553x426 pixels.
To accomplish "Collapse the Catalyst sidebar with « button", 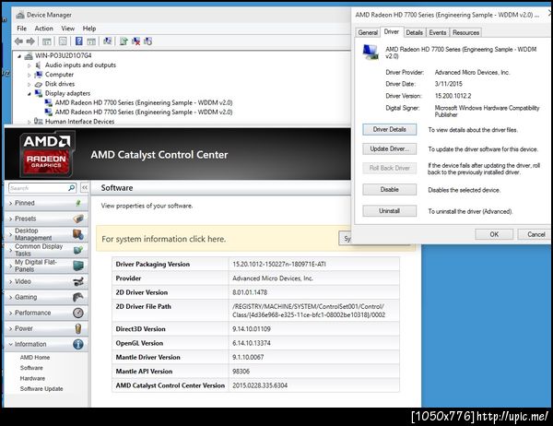I will tap(85, 188).
